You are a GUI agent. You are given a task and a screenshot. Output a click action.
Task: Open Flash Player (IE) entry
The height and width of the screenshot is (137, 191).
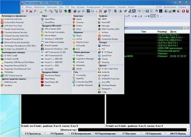[x=50, y=82]
